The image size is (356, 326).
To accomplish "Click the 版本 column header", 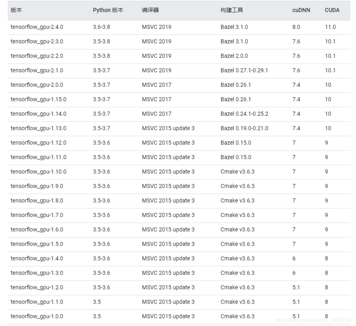I will [16, 10].
